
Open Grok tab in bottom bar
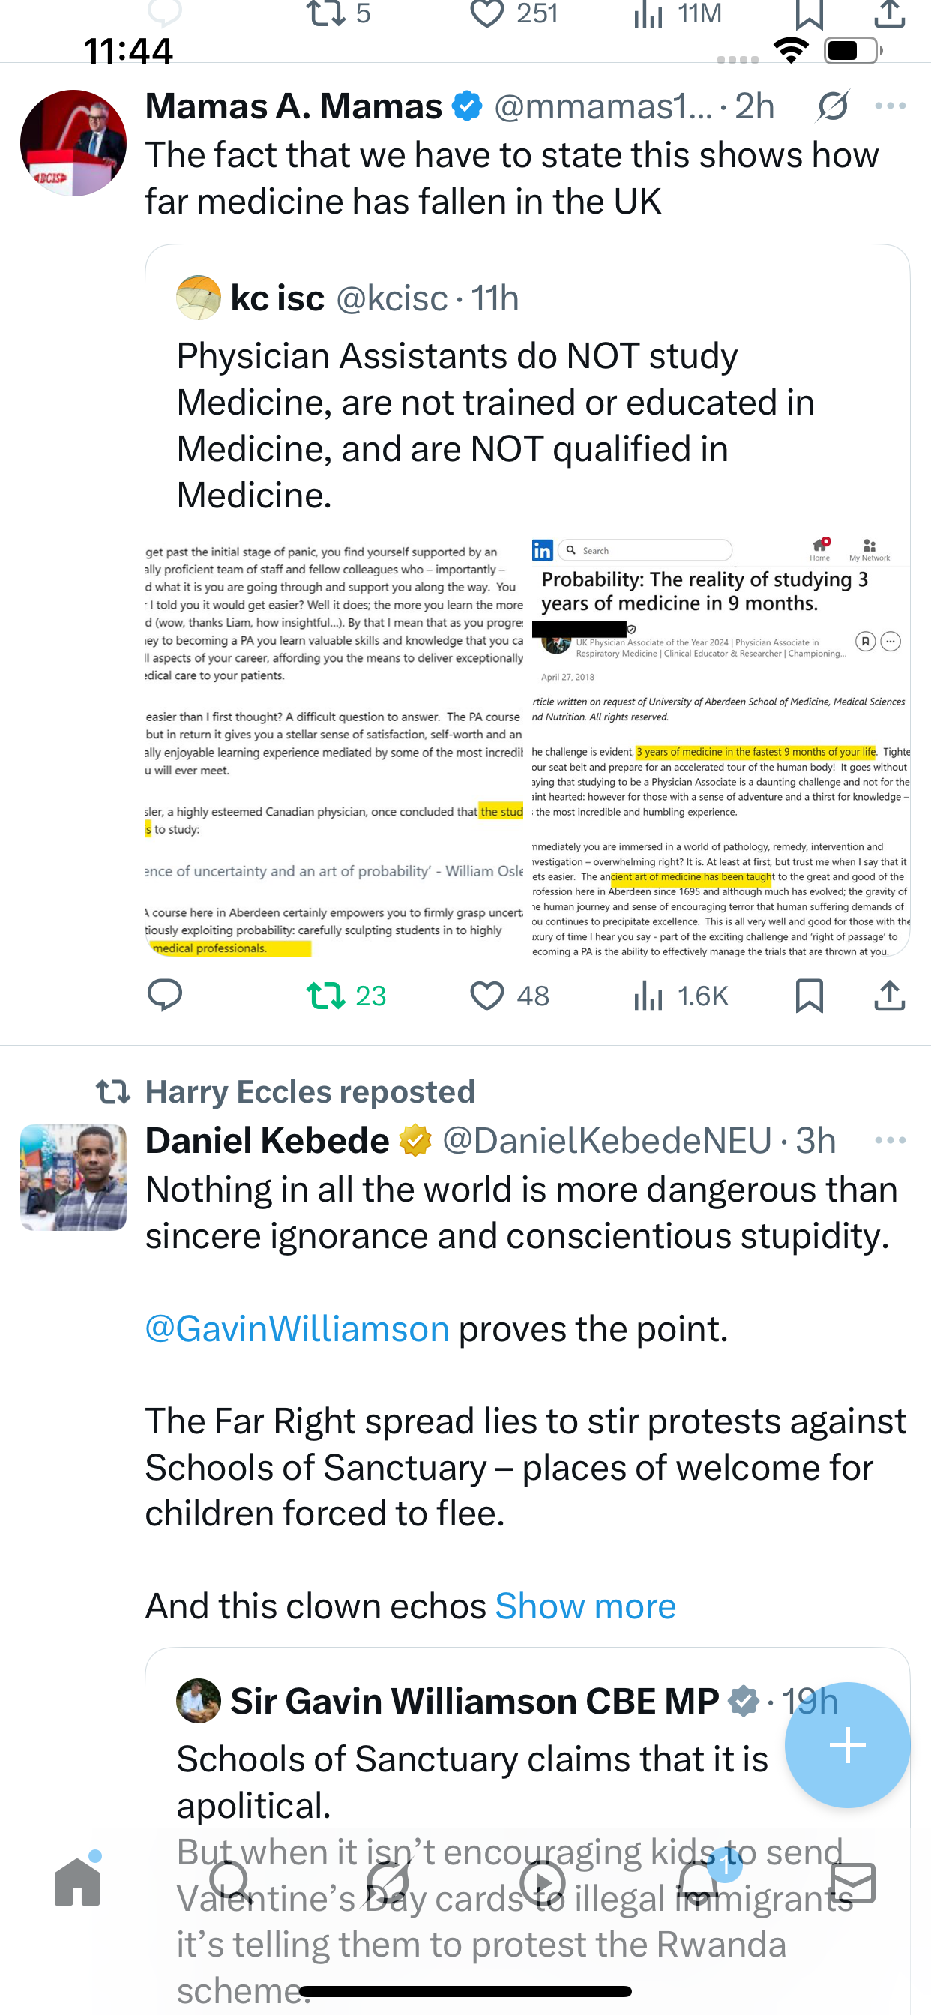tap(388, 1882)
